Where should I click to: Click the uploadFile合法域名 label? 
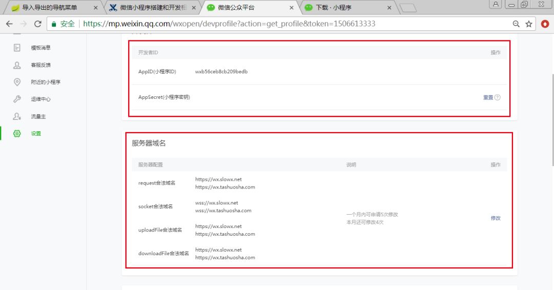(160, 230)
